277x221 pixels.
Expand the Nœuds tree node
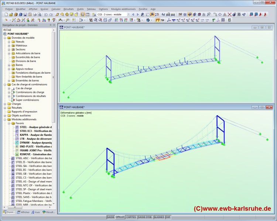pyautogui.click(x=9, y=42)
